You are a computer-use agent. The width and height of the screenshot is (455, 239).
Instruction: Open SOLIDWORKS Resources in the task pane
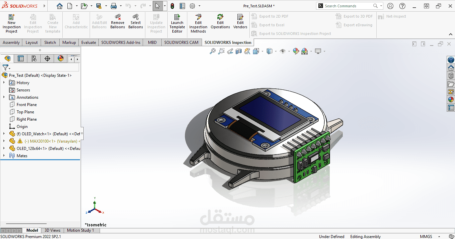pos(451,68)
